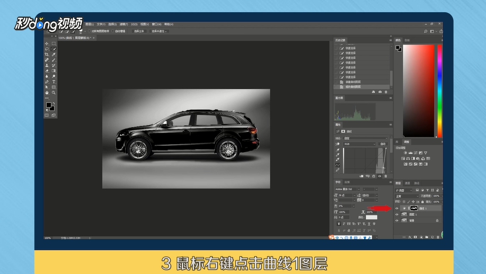Toggle the lock all option in the Layers panel
The image size is (486, 274).
pyautogui.click(x=422, y=202)
